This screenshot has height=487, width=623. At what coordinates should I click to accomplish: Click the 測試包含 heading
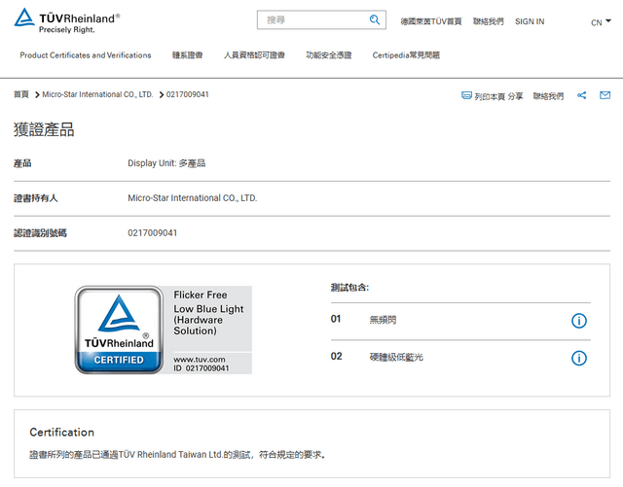pyautogui.click(x=349, y=288)
